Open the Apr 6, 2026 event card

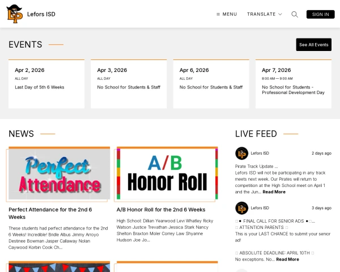[x=211, y=84]
